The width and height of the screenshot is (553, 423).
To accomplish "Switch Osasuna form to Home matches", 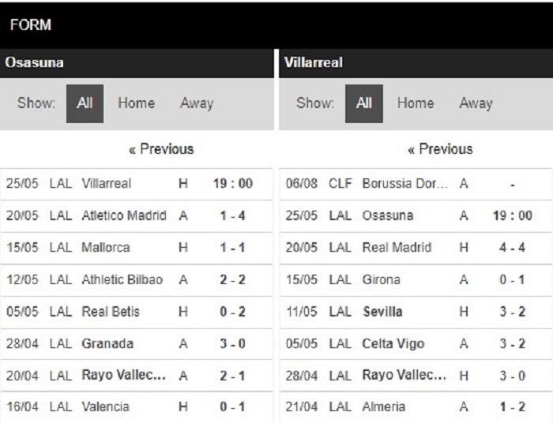I will coord(136,103).
